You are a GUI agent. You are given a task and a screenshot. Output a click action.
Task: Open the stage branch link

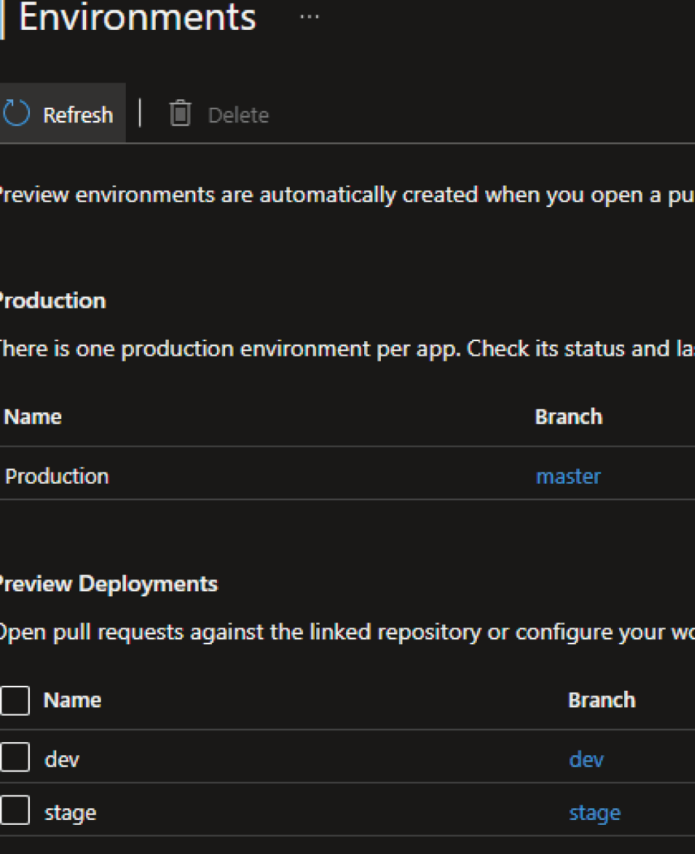(x=594, y=812)
